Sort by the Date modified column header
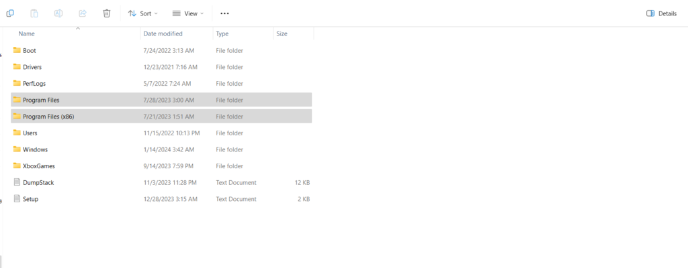The image size is (688, 268). 163,33
